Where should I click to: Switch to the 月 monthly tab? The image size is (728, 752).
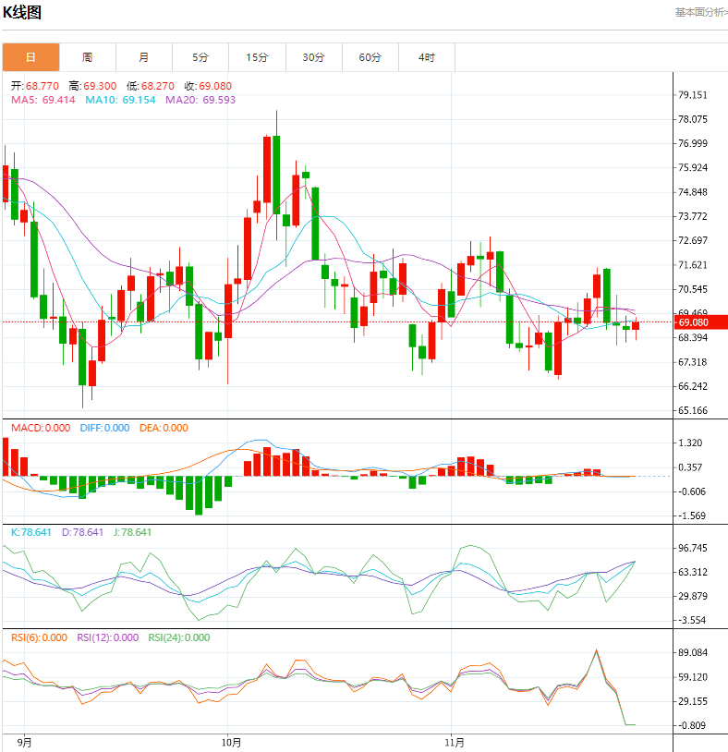144,57
